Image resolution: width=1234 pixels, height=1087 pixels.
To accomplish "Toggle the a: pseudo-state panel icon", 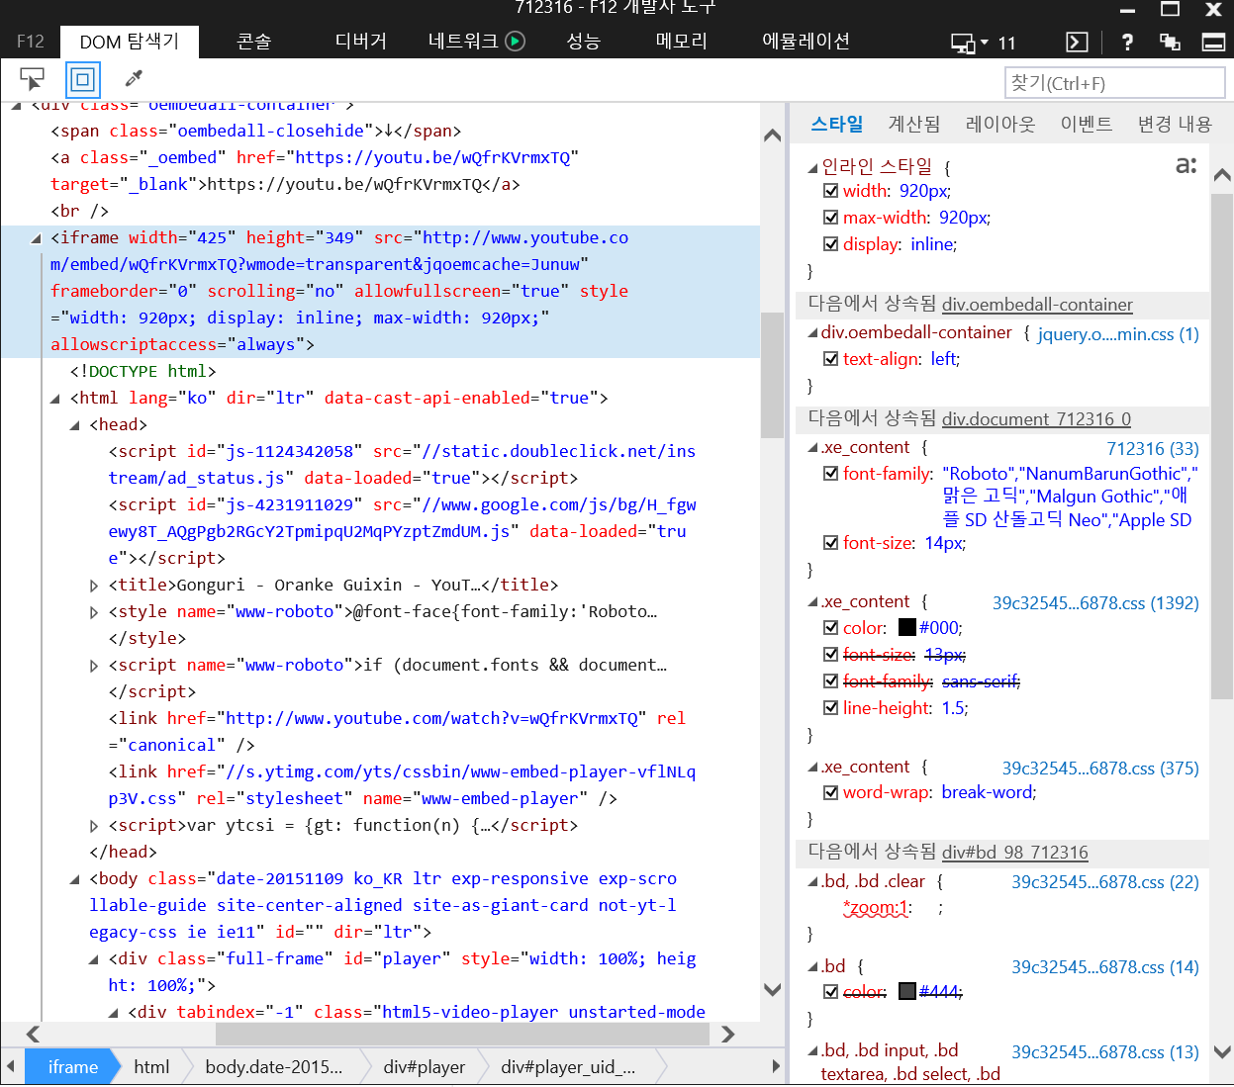I will 1187,165.
